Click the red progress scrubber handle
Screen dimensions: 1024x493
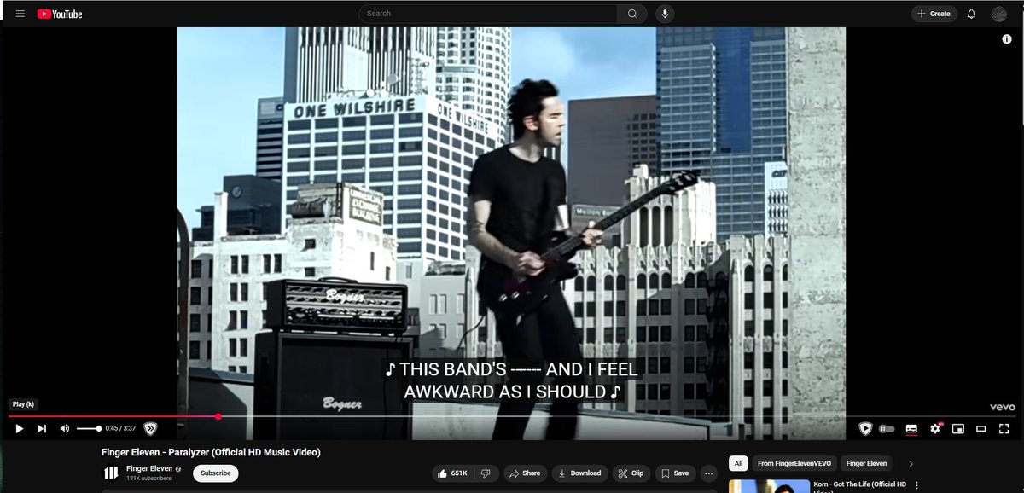coord(218,416)
